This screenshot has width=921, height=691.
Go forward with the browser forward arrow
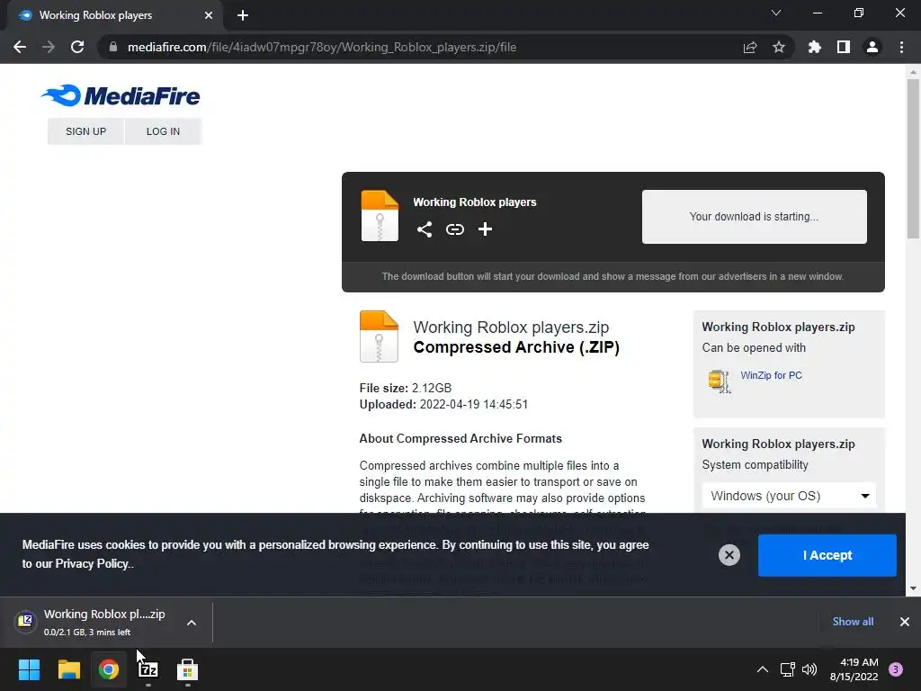pyautogui.click(x=49, y=47)
